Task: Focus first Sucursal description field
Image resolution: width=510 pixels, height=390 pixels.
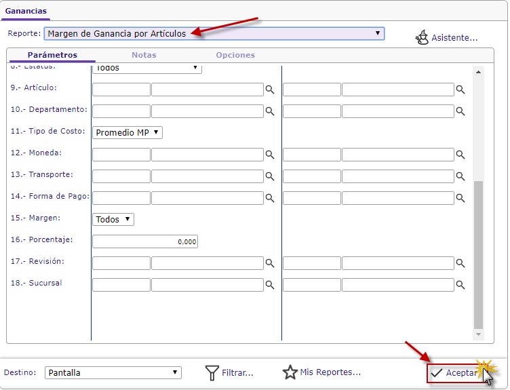Action: 208,285
